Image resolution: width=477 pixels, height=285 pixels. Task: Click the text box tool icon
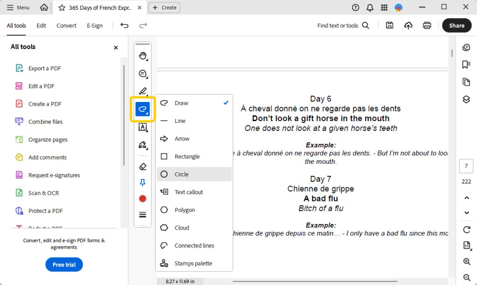143,127
